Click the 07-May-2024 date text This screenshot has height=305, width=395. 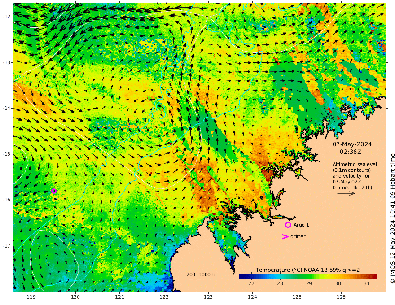click(x=352, y=144)
